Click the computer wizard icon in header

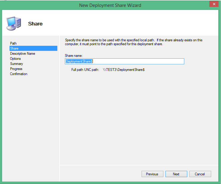[13, 23]
